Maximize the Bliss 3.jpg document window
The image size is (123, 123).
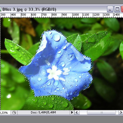[117, 9]
